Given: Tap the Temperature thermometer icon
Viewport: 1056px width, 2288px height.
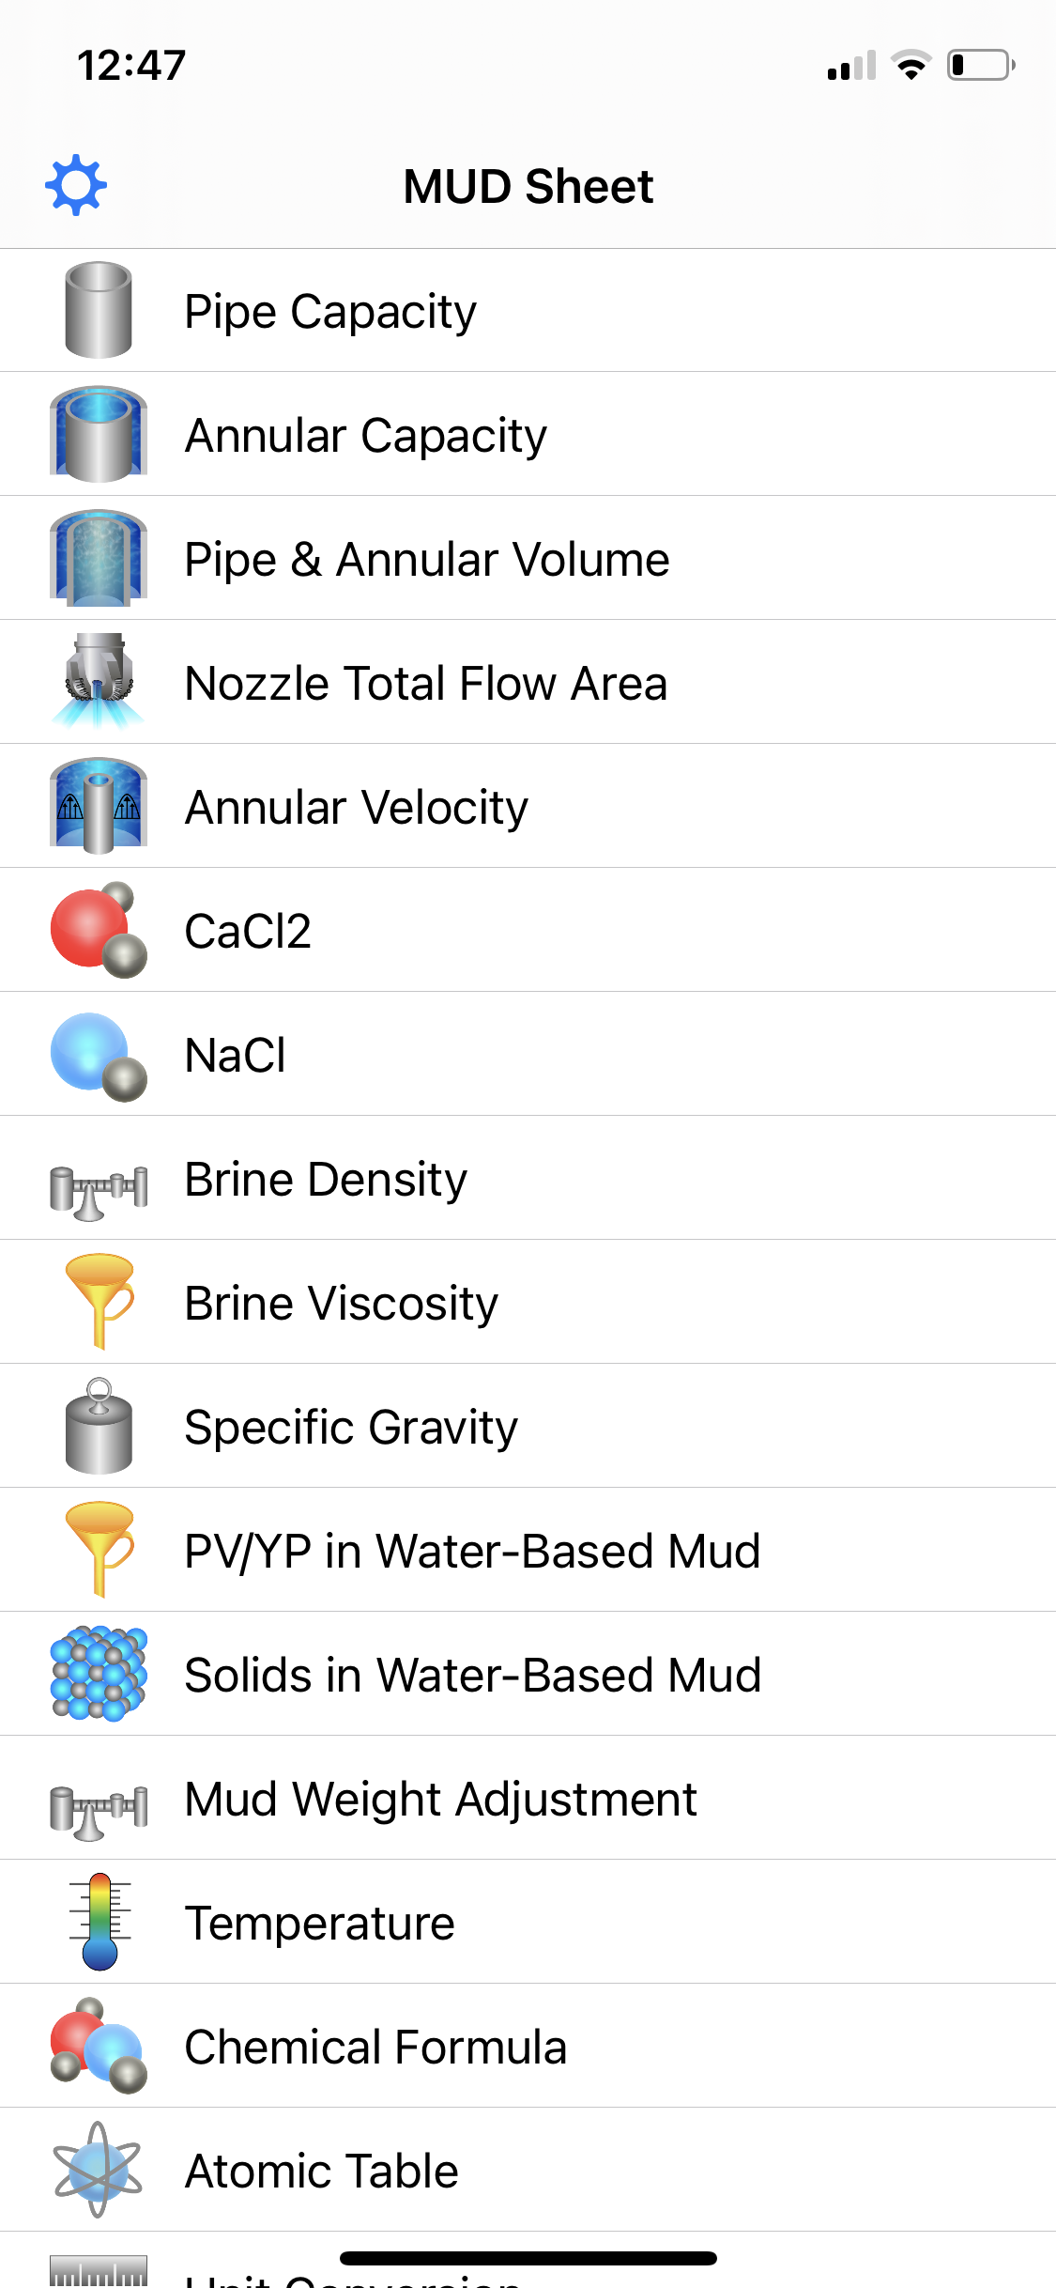Looking at the screenshot, I should coord(99,1922).
